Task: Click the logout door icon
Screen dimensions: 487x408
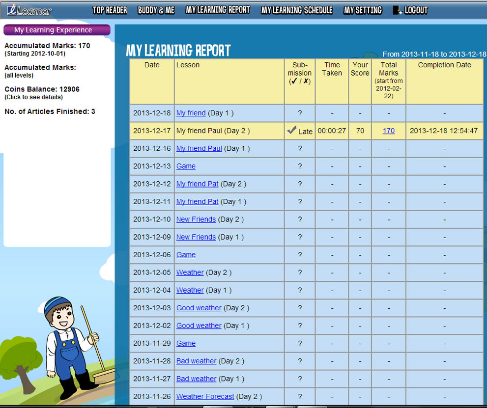Action: coord(397,10)
